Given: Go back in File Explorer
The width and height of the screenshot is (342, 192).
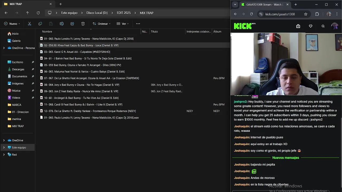Looking at the screenshot, I should click(x=6, y=13).
